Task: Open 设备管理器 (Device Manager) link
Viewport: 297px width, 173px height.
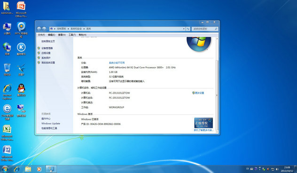Action: click(47, 48)
